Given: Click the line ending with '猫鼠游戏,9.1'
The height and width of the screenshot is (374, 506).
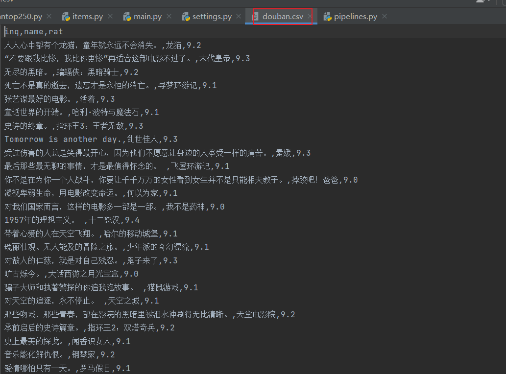Looking at the screenshot, I should pos(101,287).
